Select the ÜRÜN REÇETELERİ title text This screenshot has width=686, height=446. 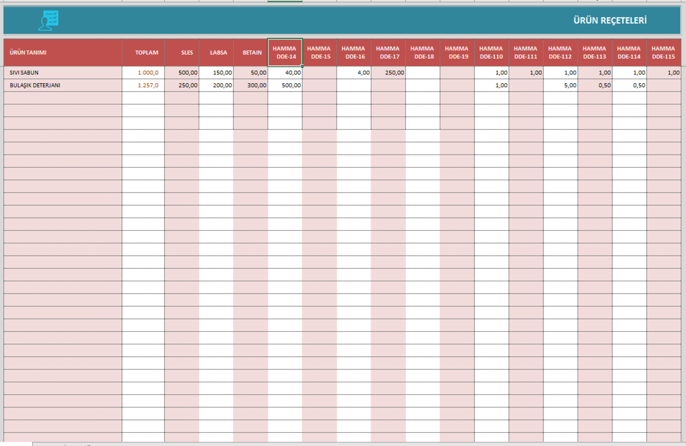(610, 20)
